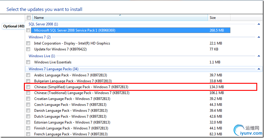Screen dimensions: 264x138
Task: Check the Danish Language Pack checkbox
Action: click(28, 111)
